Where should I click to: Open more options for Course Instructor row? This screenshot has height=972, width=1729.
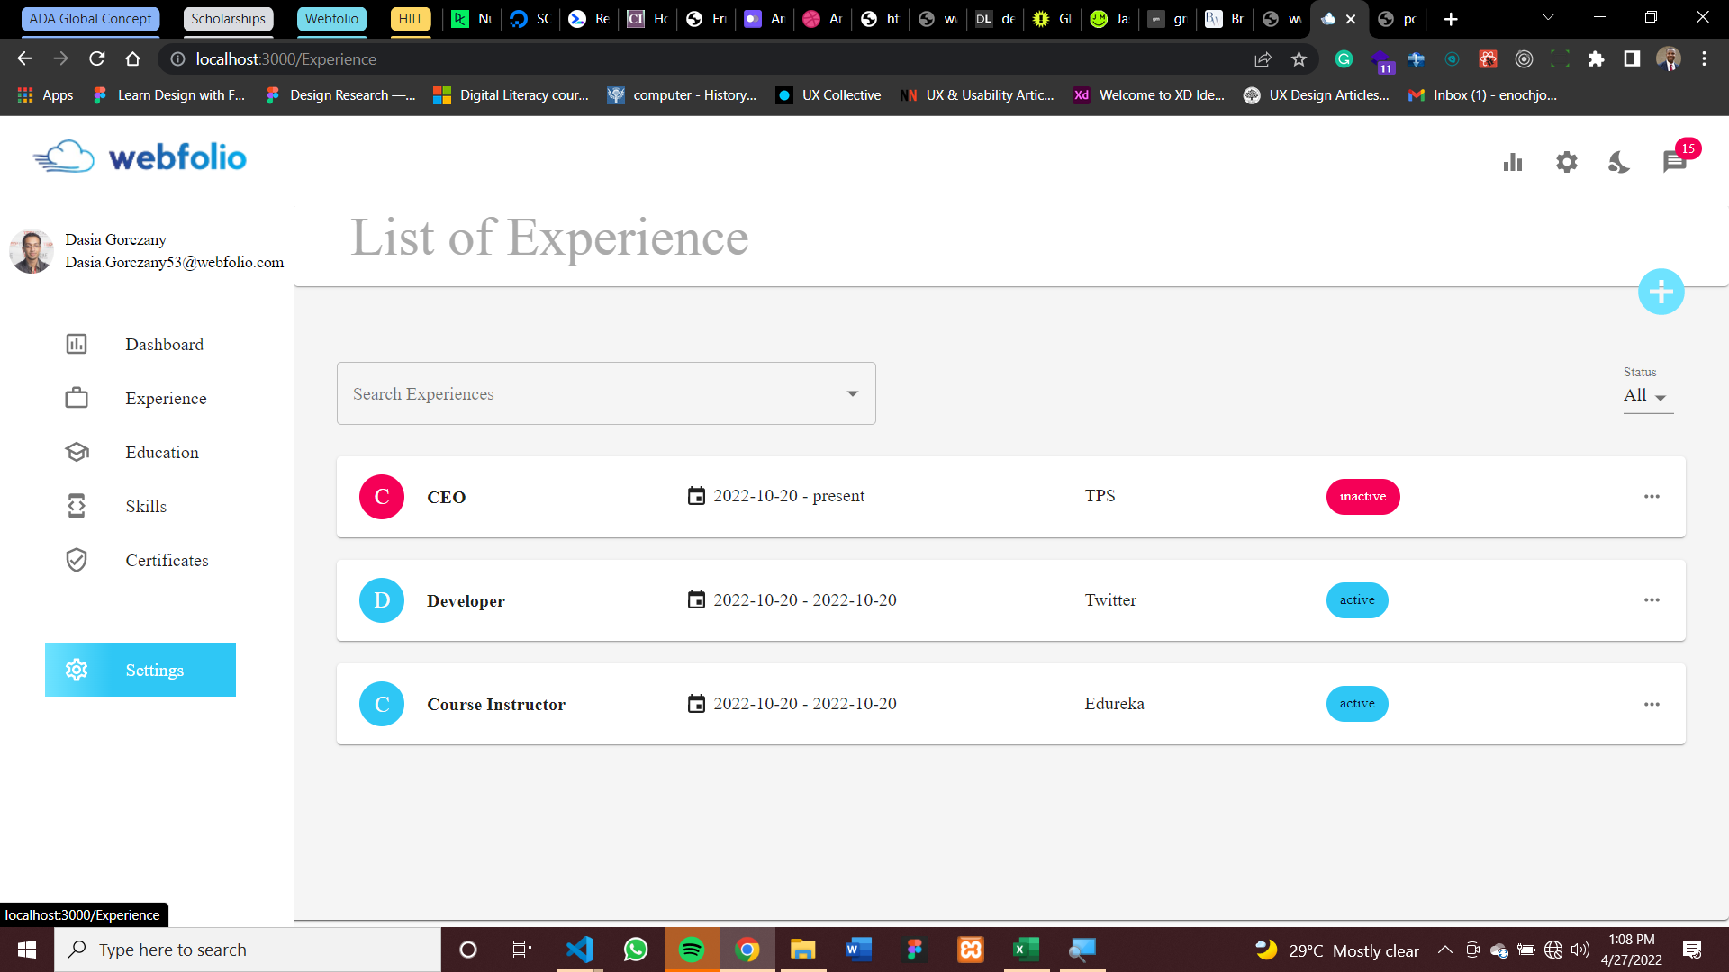tap(1652, 704)
